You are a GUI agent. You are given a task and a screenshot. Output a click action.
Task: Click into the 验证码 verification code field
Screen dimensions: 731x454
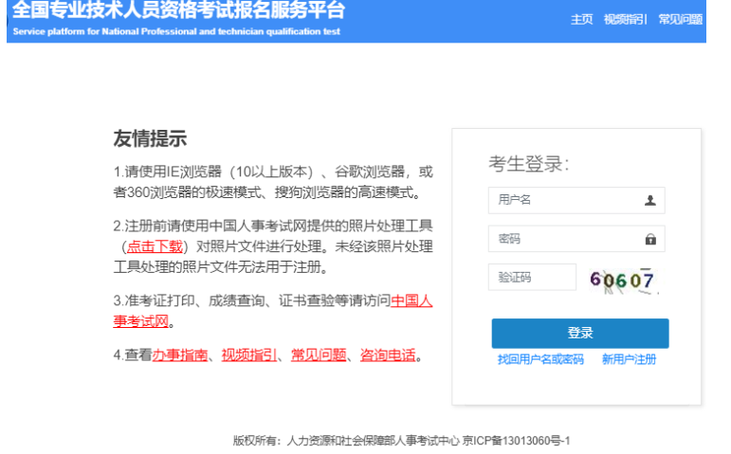(532, 278)
